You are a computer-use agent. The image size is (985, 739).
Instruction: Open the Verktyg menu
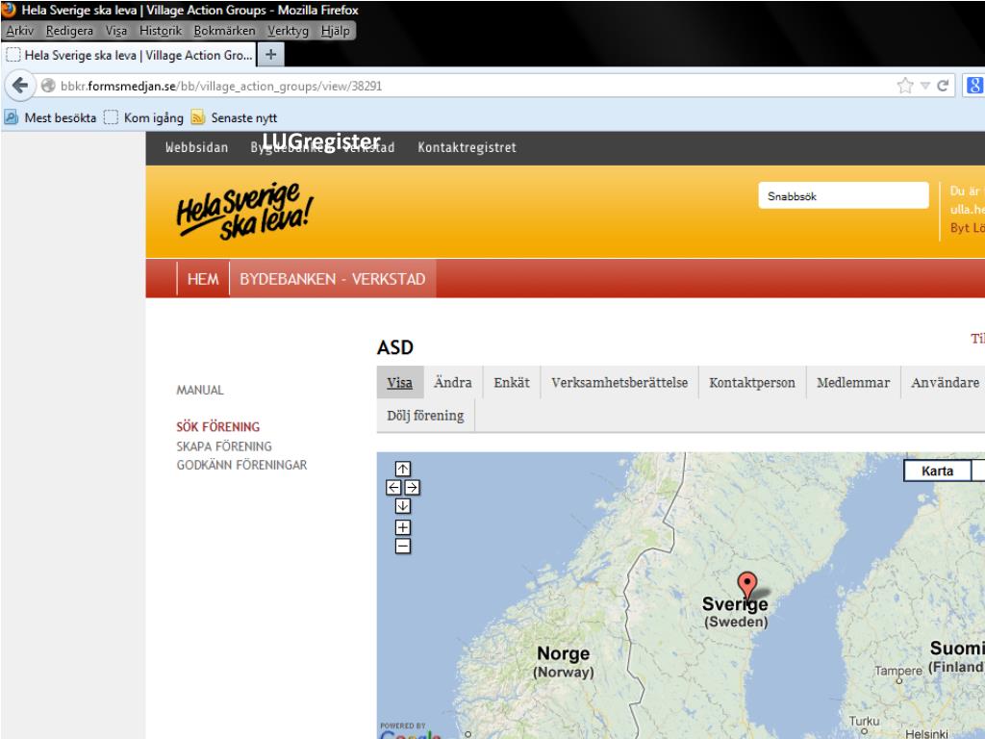(288, 30)
